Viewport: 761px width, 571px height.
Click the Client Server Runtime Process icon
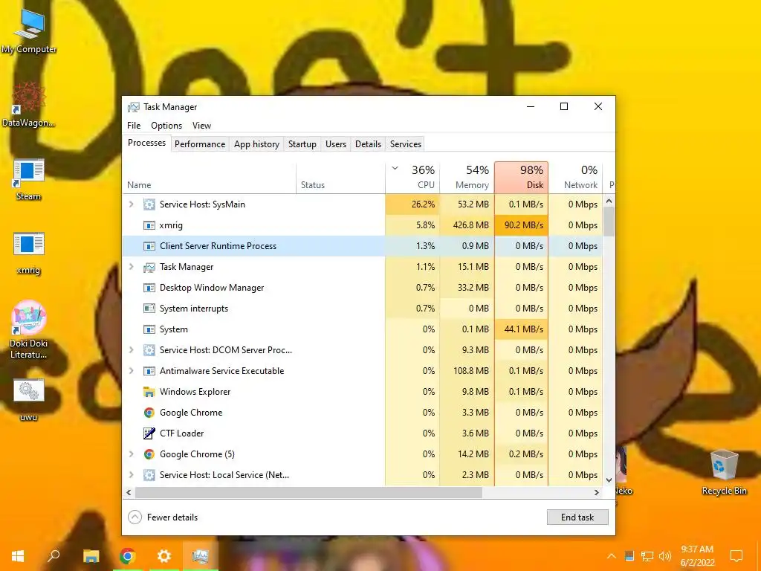[x=149, y=246]
